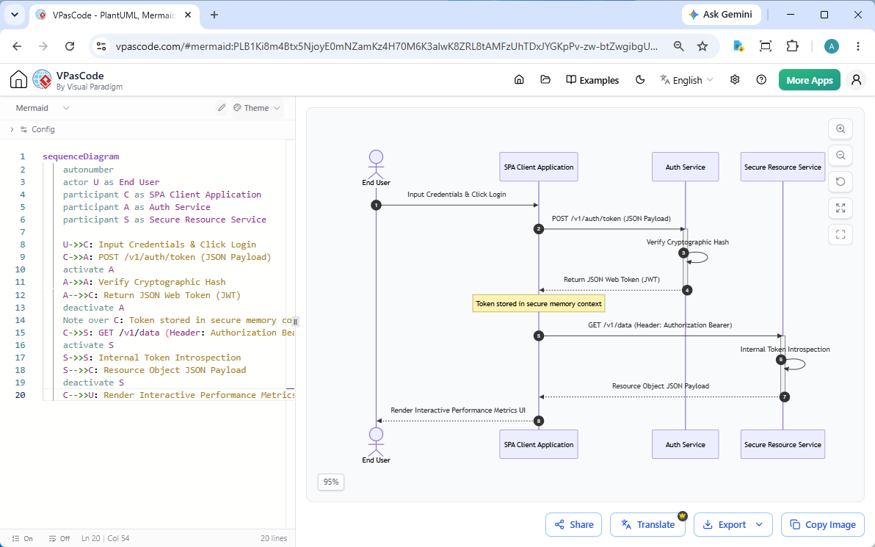
Task: Click the 'activate A' code line
Action: pos(88,269)
